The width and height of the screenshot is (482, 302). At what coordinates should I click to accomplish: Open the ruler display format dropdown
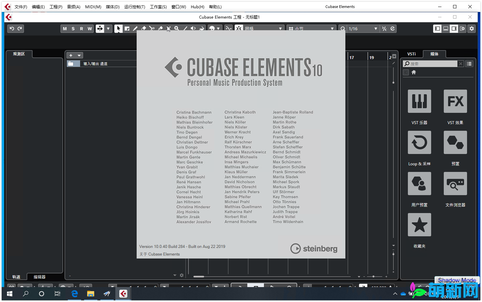(394, 56)
